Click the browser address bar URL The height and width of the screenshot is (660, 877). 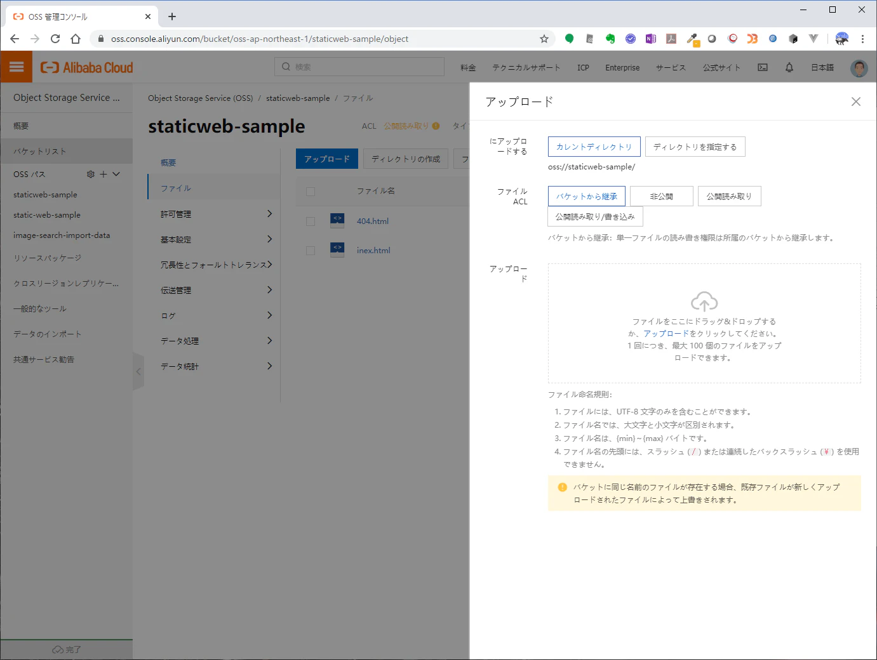pyautogui.click(x=260, y=39)
